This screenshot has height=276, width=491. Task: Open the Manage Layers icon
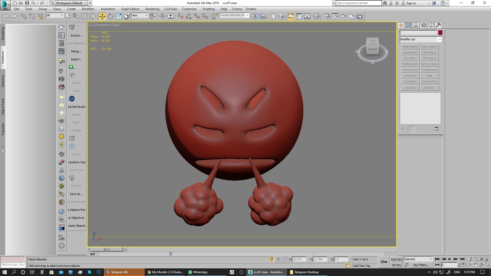[x=281, y=16]
